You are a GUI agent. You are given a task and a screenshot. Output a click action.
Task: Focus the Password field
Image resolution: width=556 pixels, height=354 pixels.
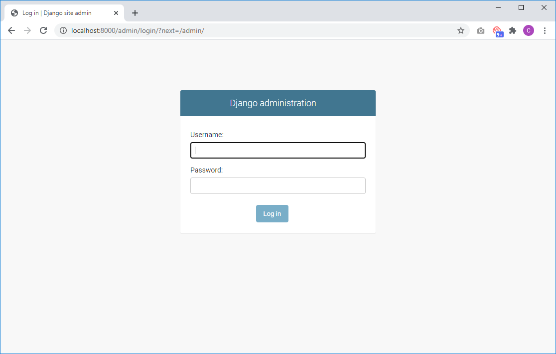point(278,186)
